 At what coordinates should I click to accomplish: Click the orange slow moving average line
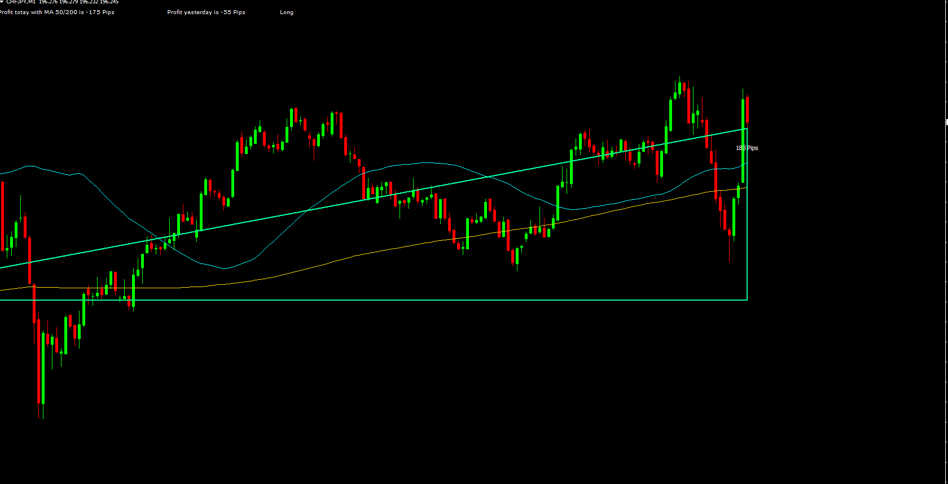click(395, 248)
